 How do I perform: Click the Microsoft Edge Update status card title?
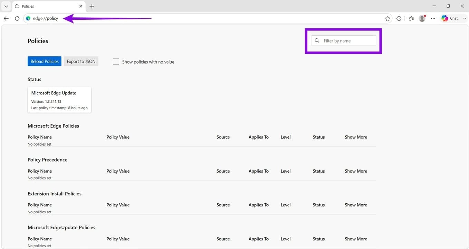pyautogui.click(x=54, y=93)
